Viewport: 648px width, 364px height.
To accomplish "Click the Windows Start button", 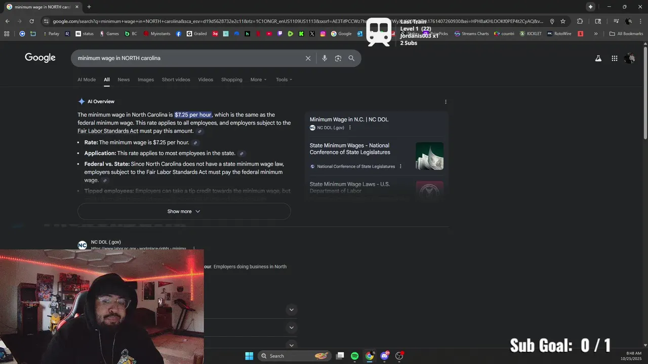I will 249,356.
